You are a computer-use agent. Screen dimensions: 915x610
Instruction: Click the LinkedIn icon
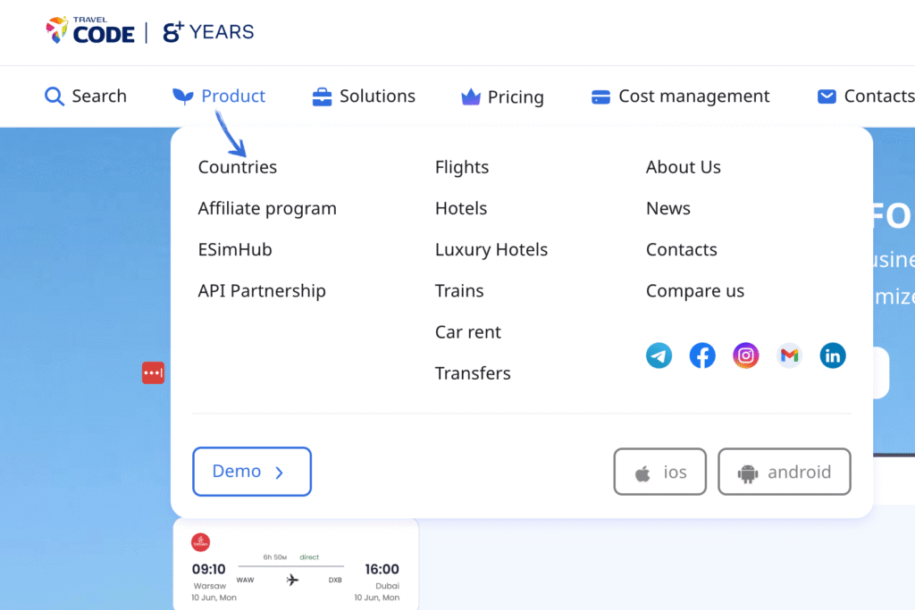pyautogui.click(x=832, y=355)
